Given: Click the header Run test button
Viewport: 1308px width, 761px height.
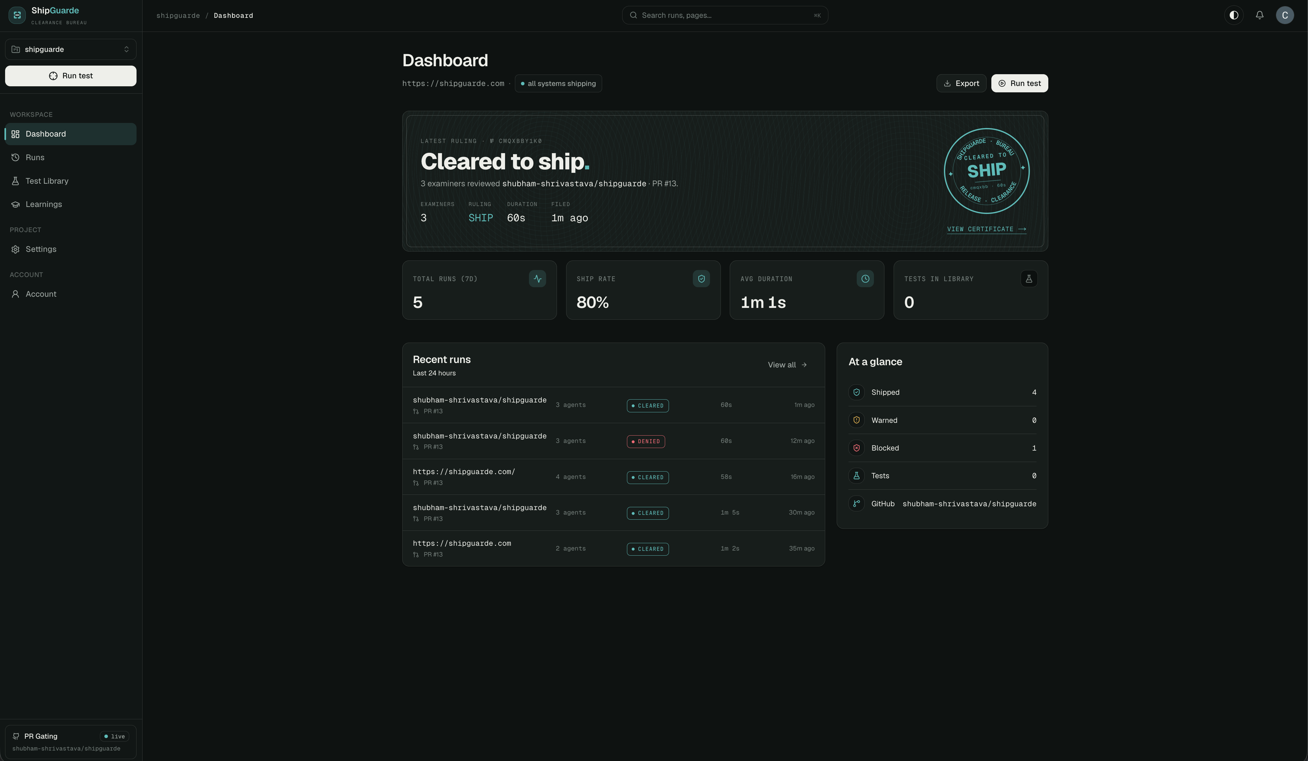Looking at the screenshot, I should click(x=1019, y=83).
